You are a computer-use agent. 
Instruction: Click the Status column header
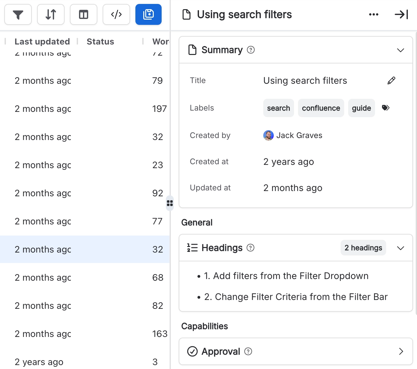(x=100, y=42)
